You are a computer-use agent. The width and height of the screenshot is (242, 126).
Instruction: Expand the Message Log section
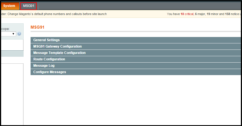(136, 66)
